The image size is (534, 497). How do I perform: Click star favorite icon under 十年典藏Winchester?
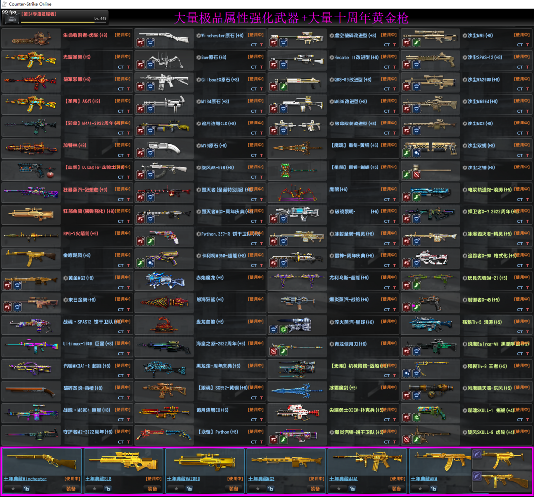(x=13, y=489)
